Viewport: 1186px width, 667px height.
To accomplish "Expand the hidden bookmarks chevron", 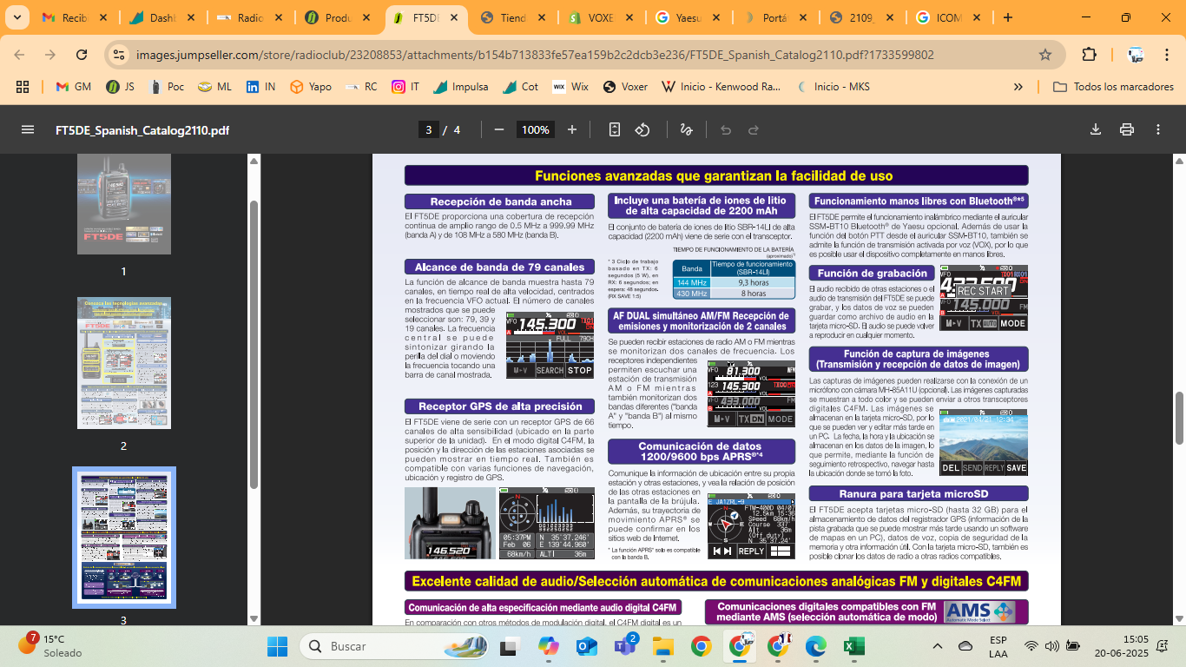I will point(1018,87).
